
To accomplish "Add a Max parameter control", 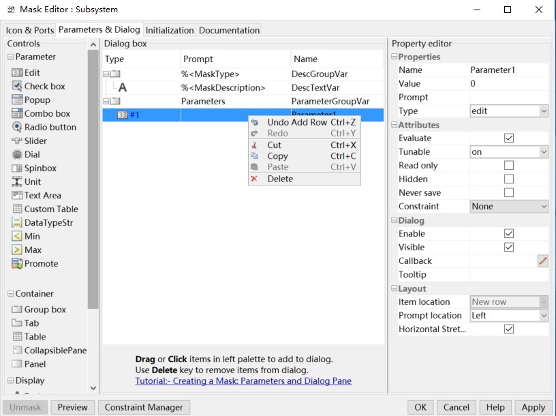I will [x=27, y=250].
